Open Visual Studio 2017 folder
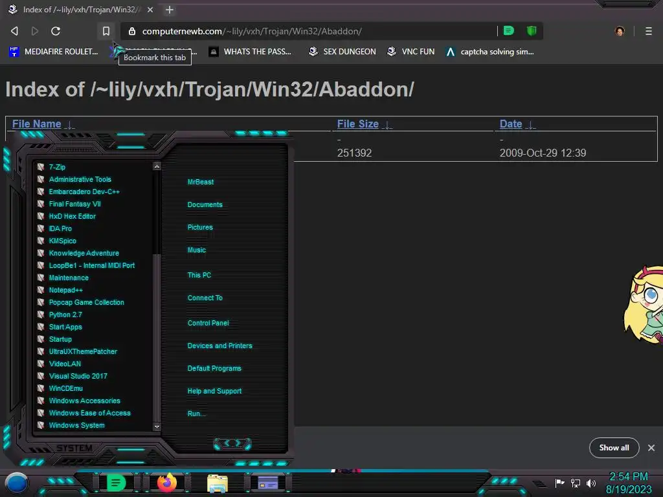The width and height of the screenshot is (663, 497). (78, 375)
